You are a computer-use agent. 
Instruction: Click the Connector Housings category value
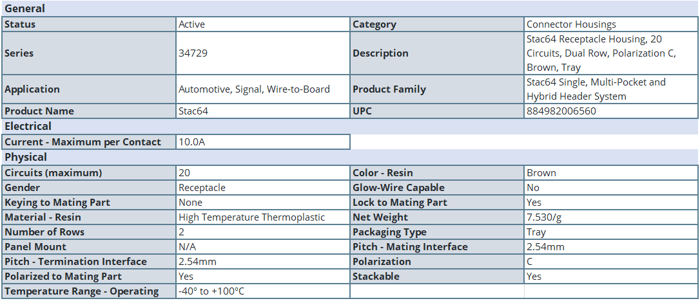click(572, 24)
